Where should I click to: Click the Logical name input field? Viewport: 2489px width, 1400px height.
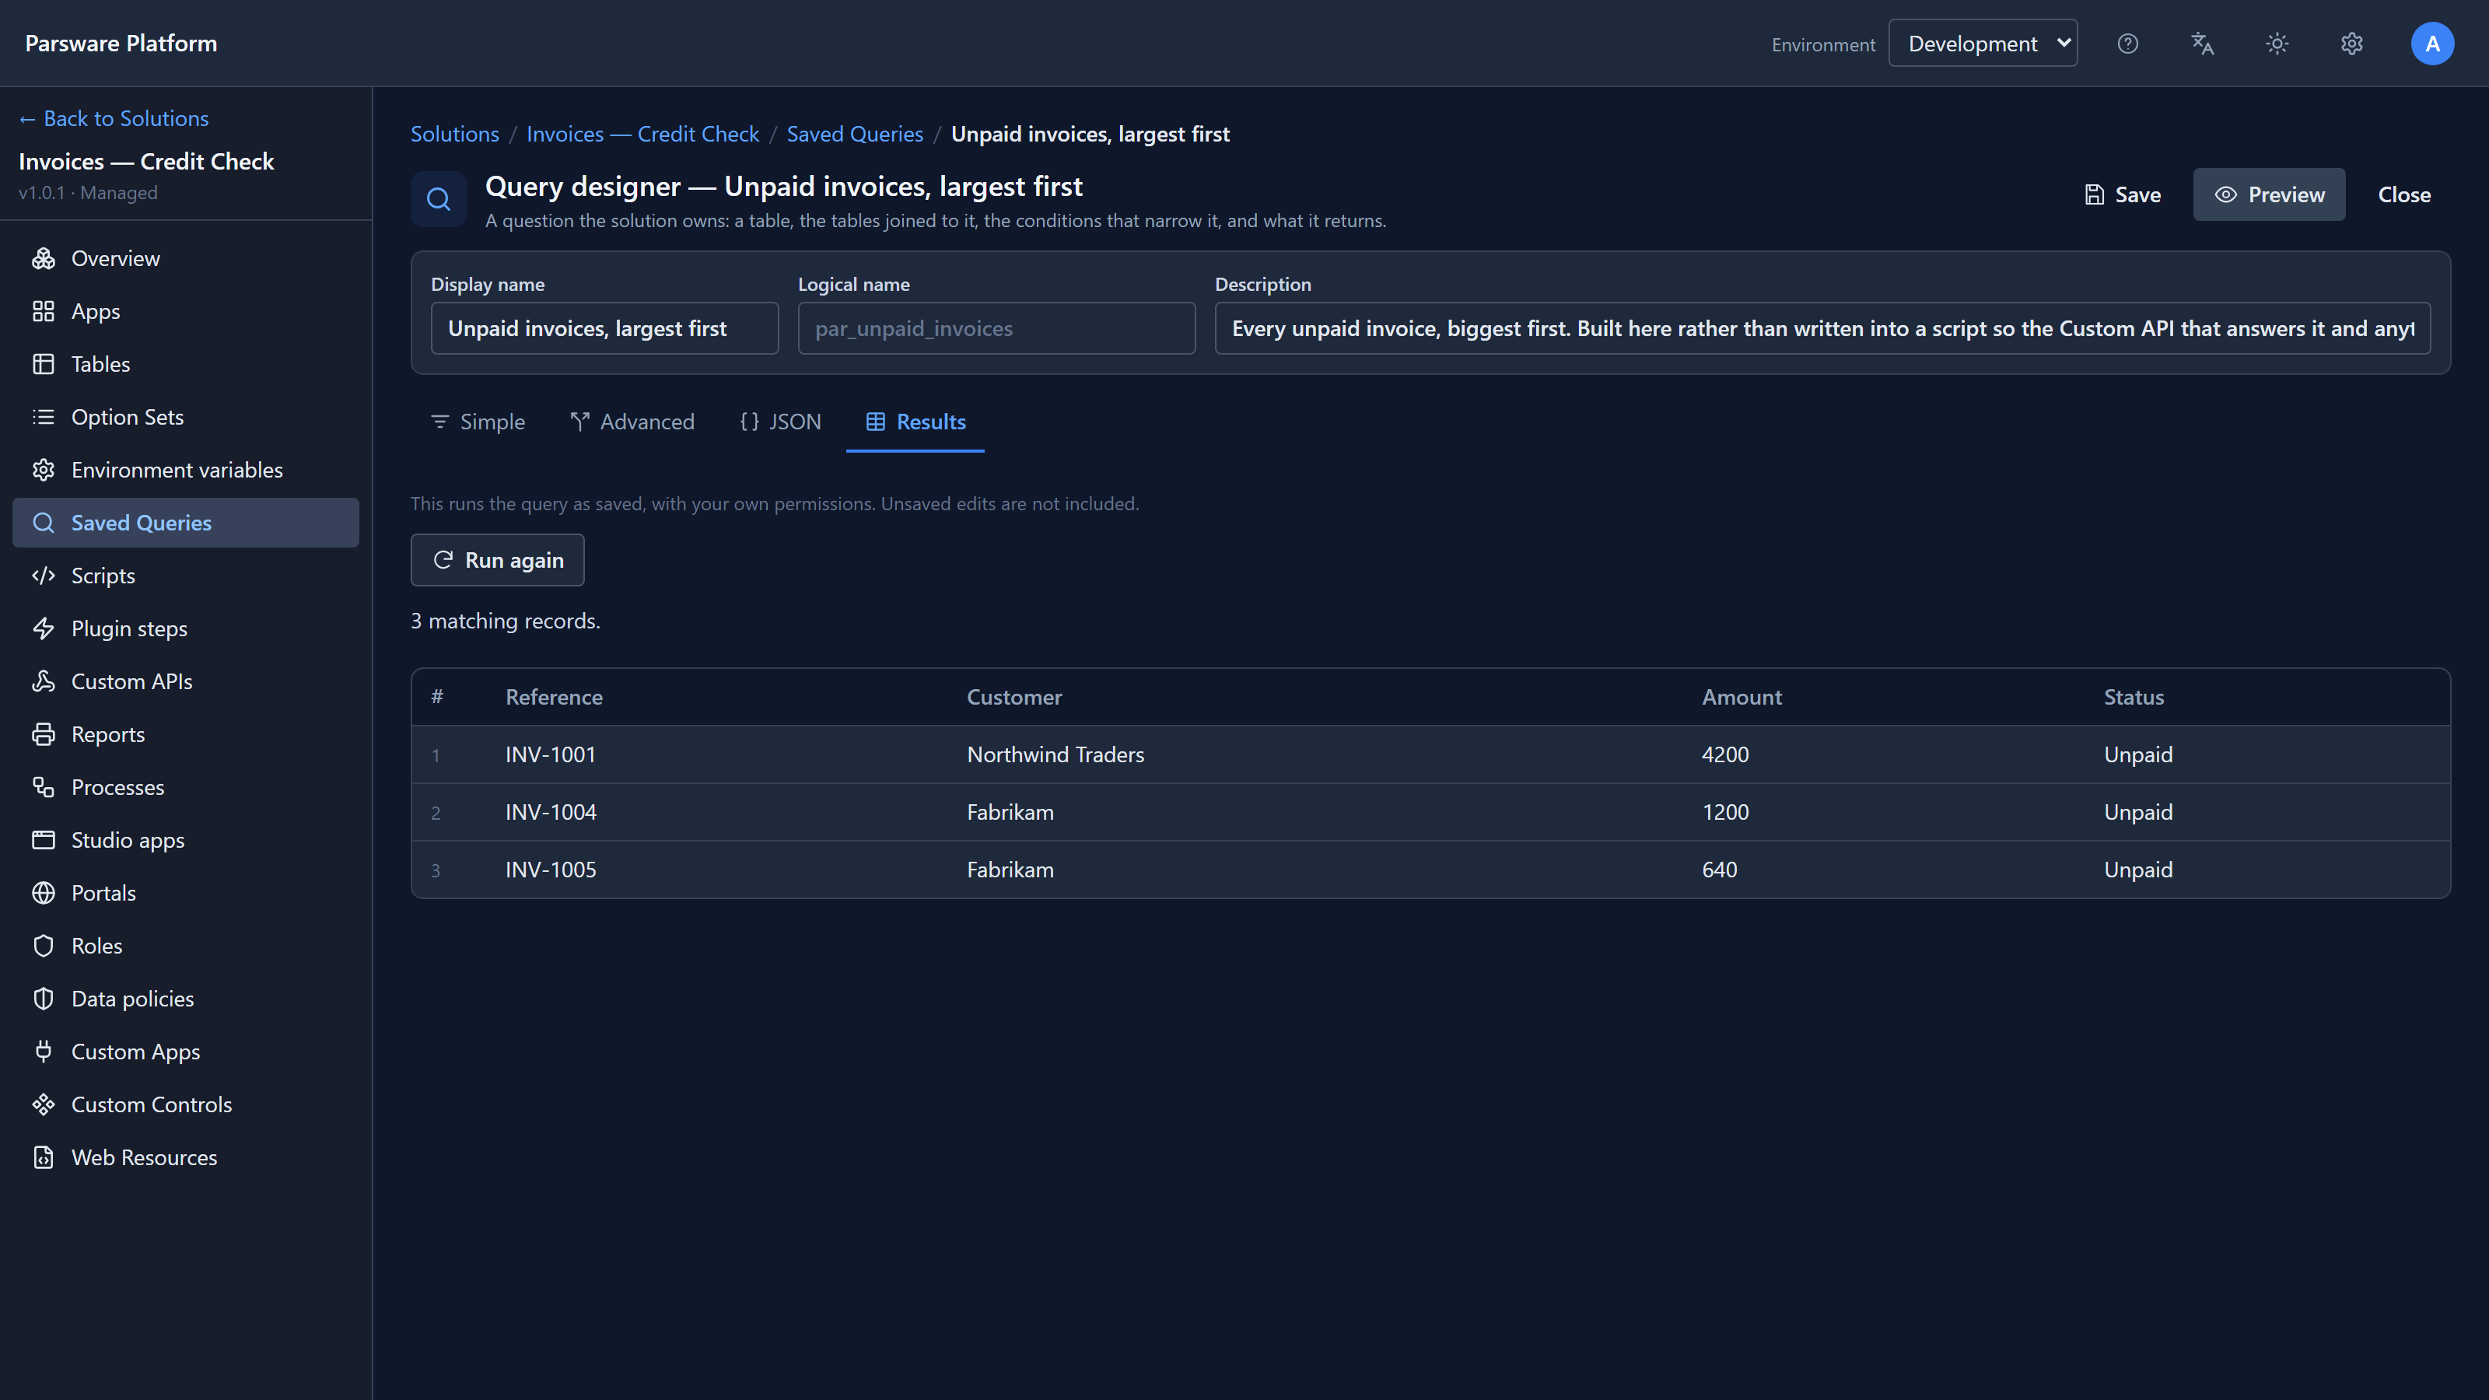click(x=997, y=328)
